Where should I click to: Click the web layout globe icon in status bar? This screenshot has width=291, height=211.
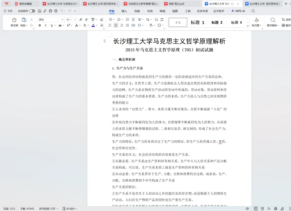point(276,209)
